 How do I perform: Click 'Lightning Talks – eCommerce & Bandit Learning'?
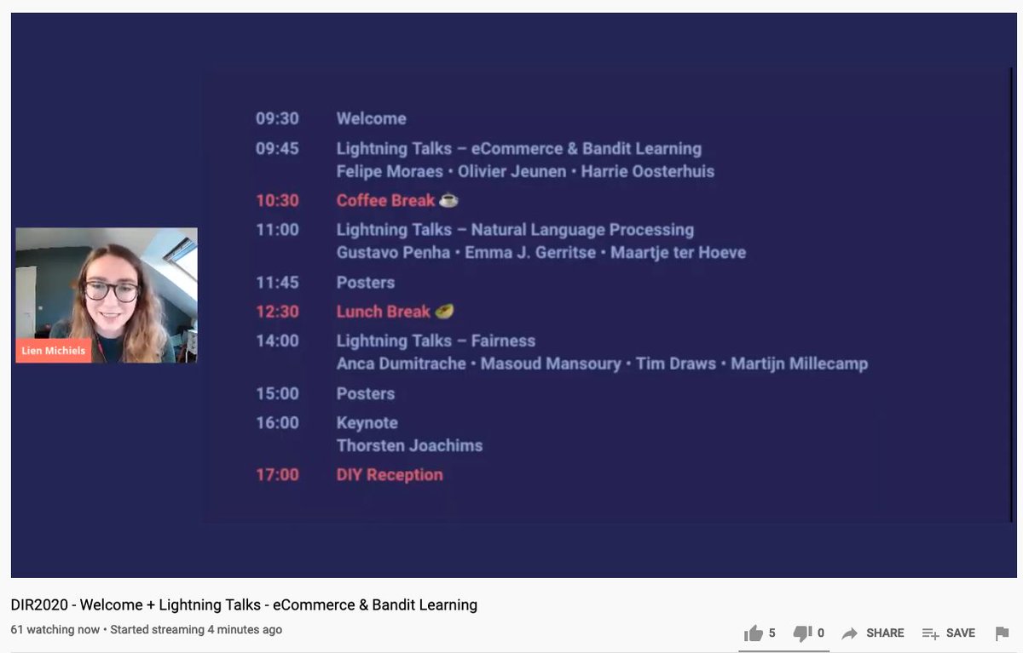coord(519,148)
